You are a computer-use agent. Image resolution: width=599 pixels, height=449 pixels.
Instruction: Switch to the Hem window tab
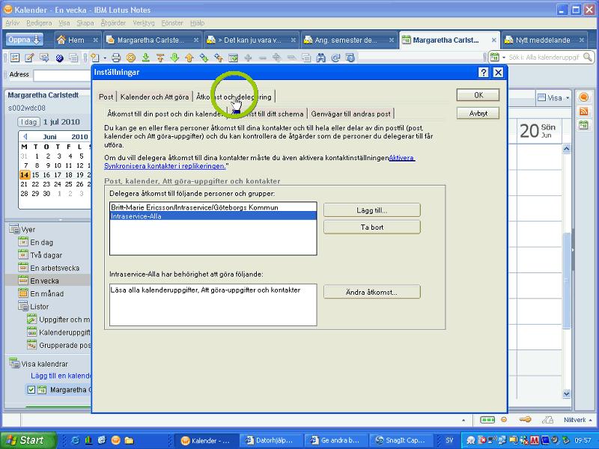click(x=76, y=40)
